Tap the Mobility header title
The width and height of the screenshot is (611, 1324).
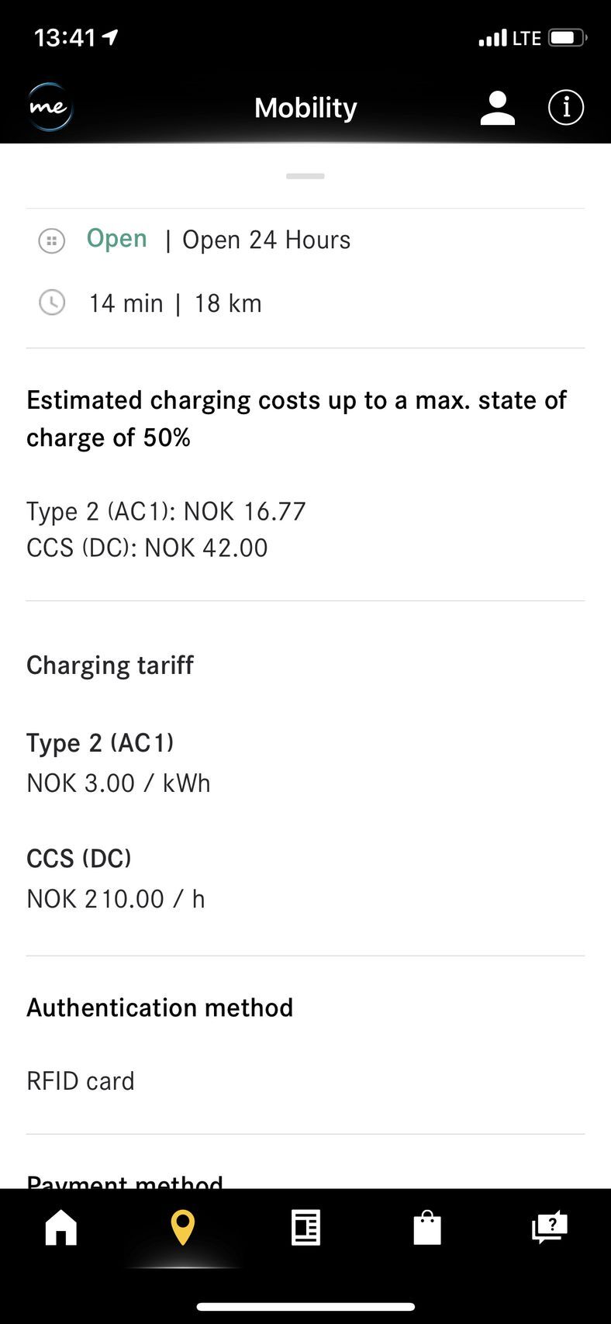tap(305, 108)
